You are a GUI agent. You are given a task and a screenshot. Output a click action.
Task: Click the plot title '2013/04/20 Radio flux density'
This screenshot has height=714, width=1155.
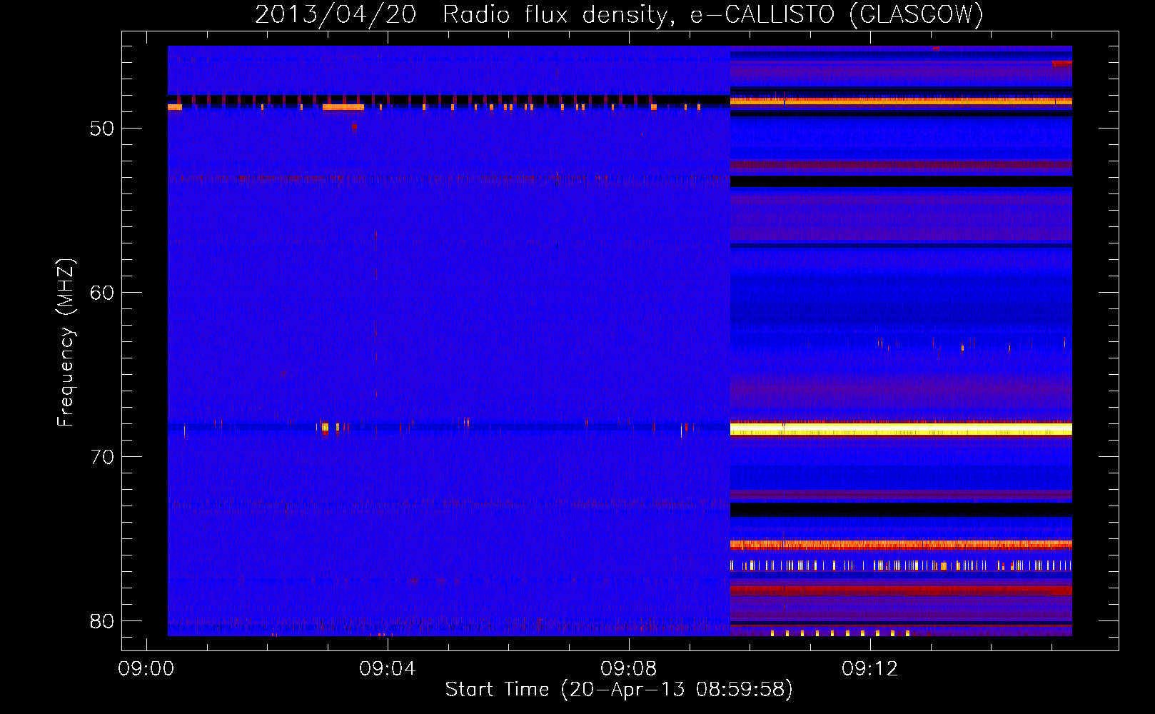462,14
